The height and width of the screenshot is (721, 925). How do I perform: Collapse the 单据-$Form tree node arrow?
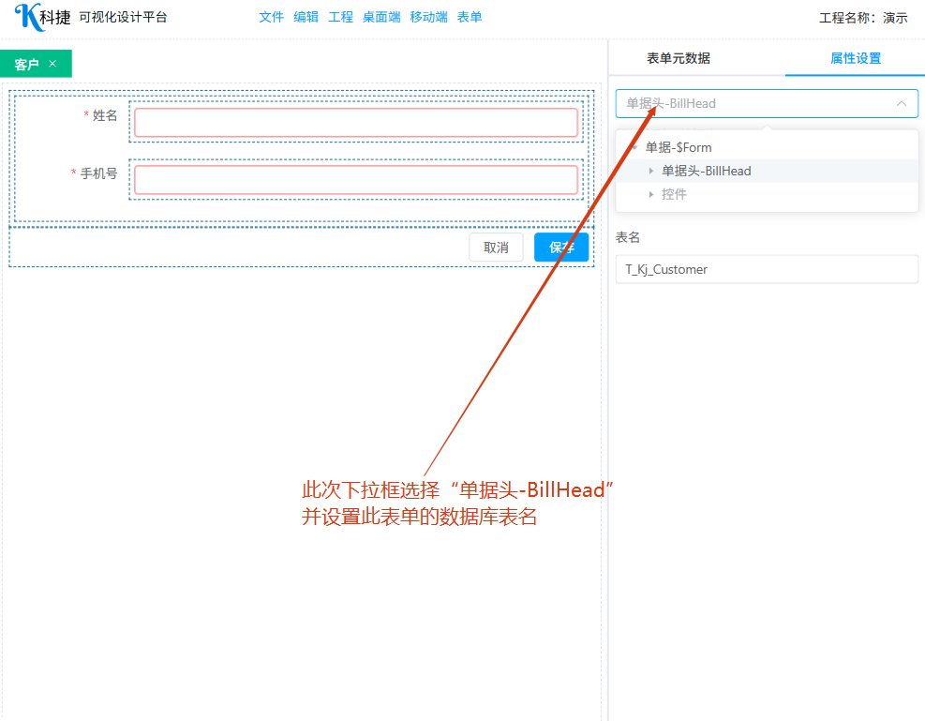pyautogui.click(x=634, y=147)
